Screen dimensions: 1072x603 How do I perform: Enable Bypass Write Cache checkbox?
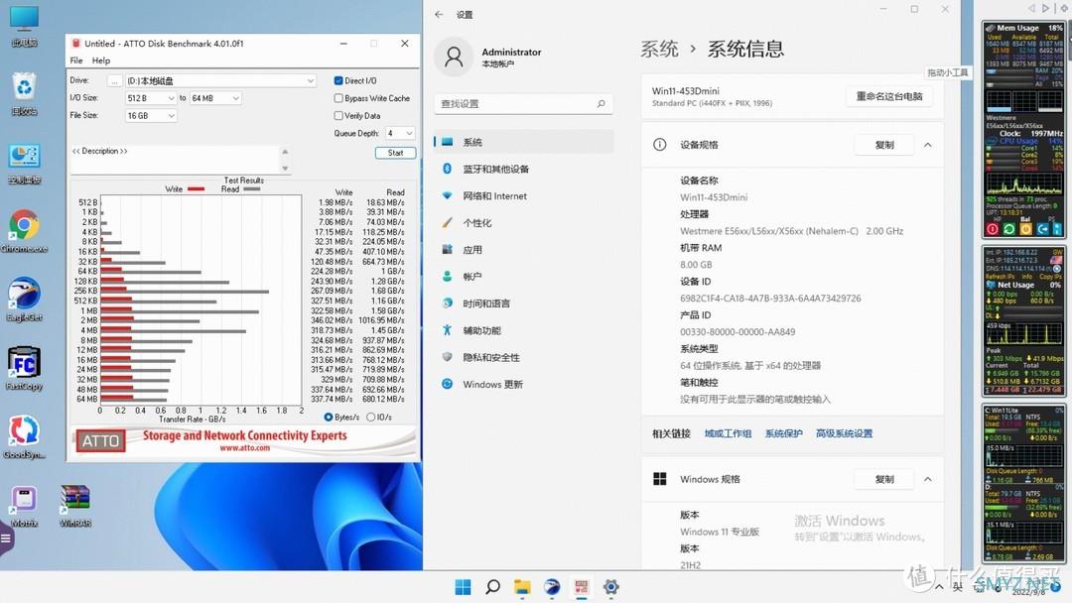pyautogui.click(x=338, y=98)
